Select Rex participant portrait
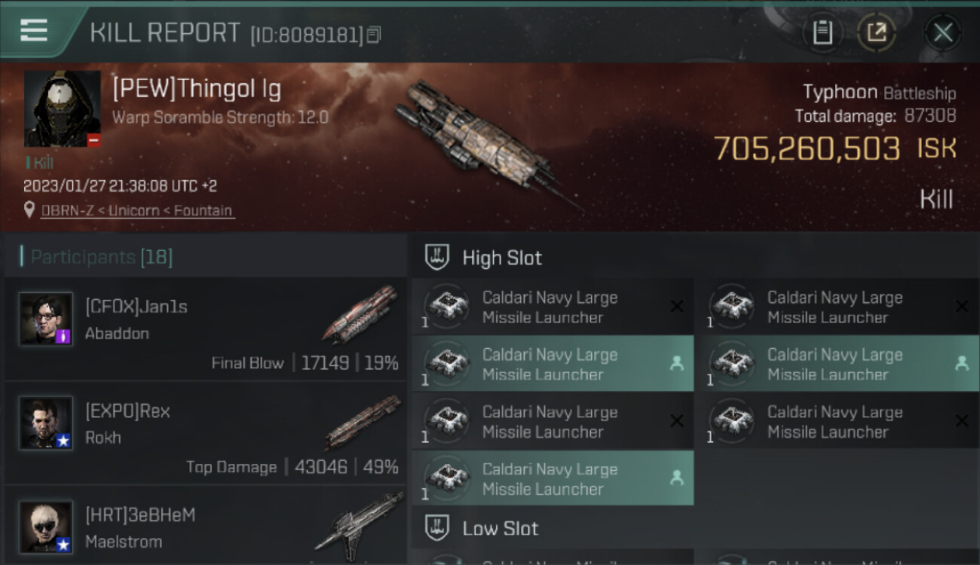 [x=47, y=423]
